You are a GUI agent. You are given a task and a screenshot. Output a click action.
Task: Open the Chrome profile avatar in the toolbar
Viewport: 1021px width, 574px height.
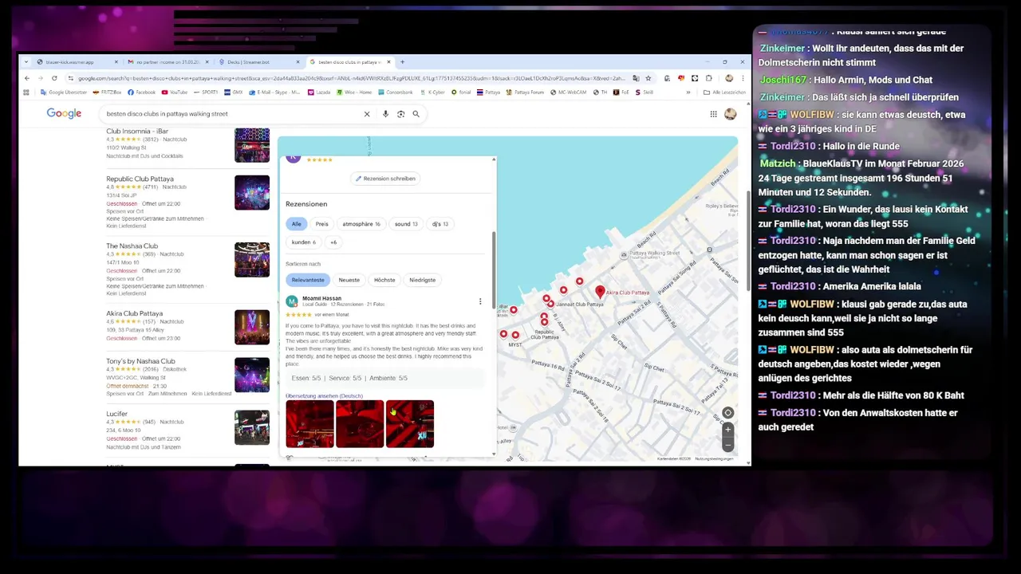(729, 78)
